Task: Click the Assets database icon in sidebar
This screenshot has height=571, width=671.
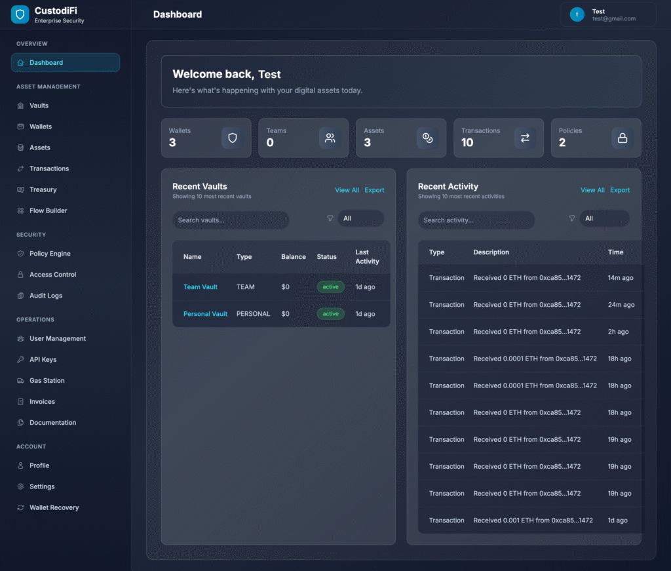Action: coord(20,148)
